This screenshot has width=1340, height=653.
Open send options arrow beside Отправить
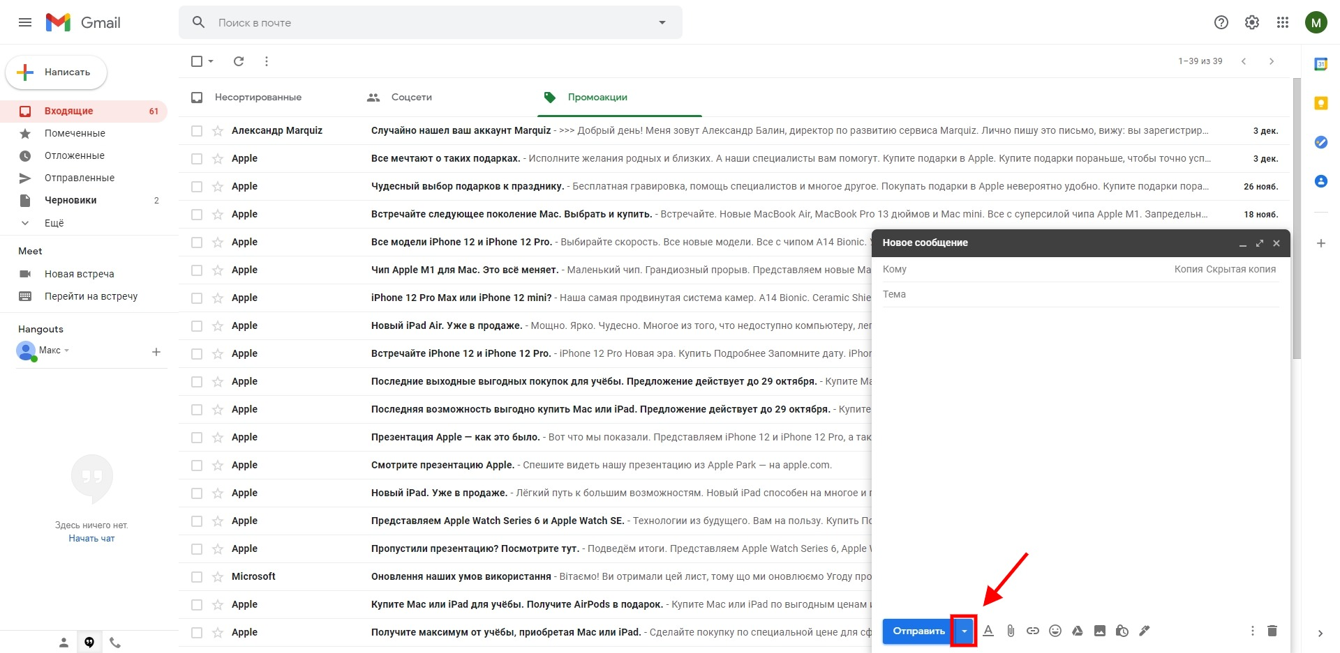point(964,631)
